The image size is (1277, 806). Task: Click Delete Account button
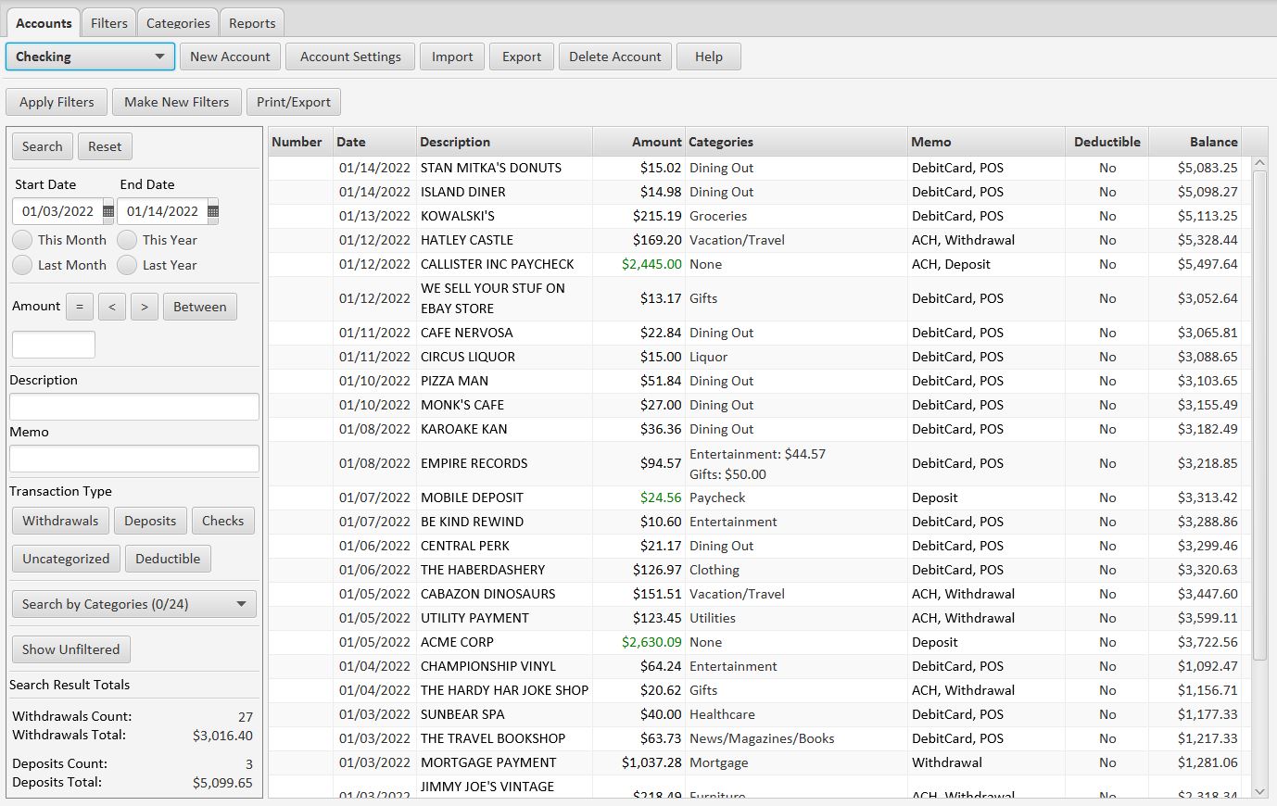(x=615, y=57)
